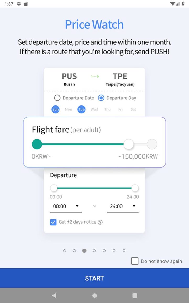Select the Departure Day radio button

click(101, 98)
